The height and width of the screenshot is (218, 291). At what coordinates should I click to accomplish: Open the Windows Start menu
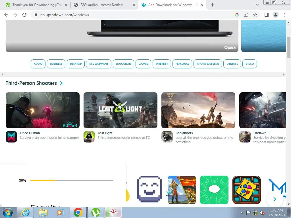pos(8,212)
